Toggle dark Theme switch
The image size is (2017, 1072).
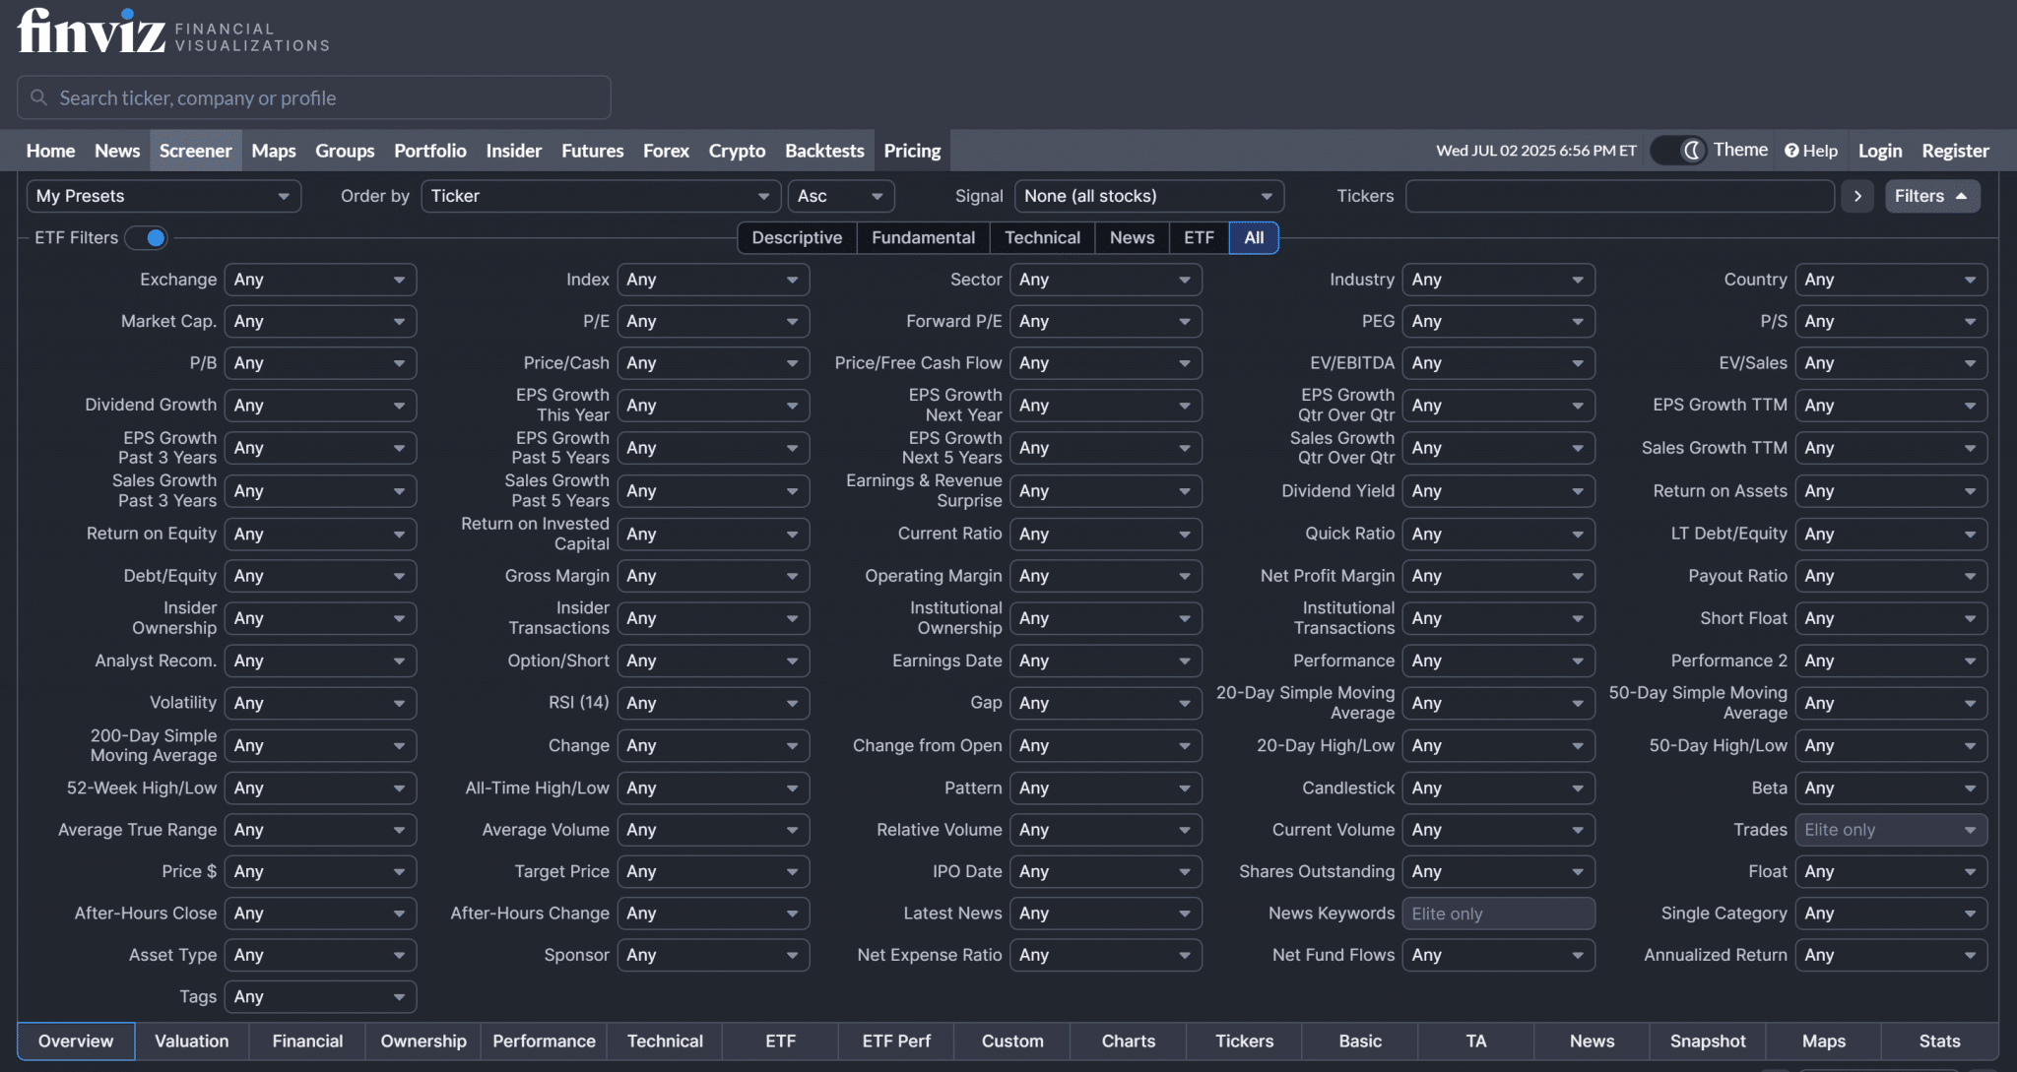click(1678, 151)
